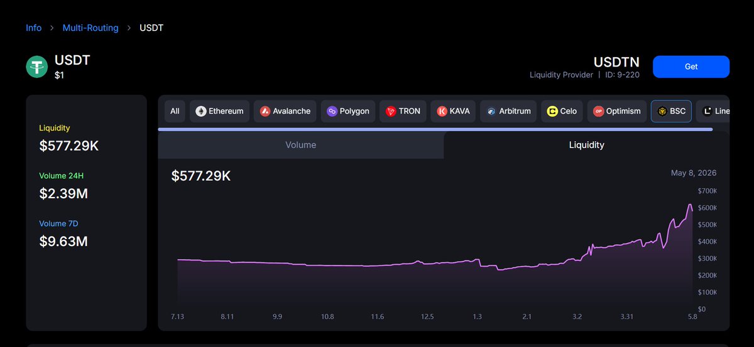
Task: Filter by Celo chain
Action: tap(562, 111)
